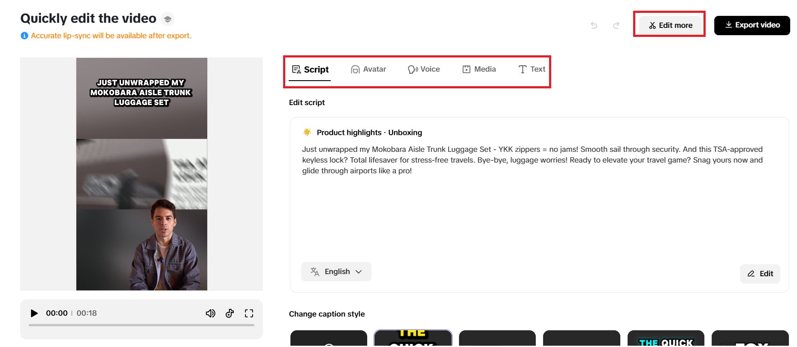Click the redo arrow icon
Viewport: 797px width, 347px height.
click(616, 25)
